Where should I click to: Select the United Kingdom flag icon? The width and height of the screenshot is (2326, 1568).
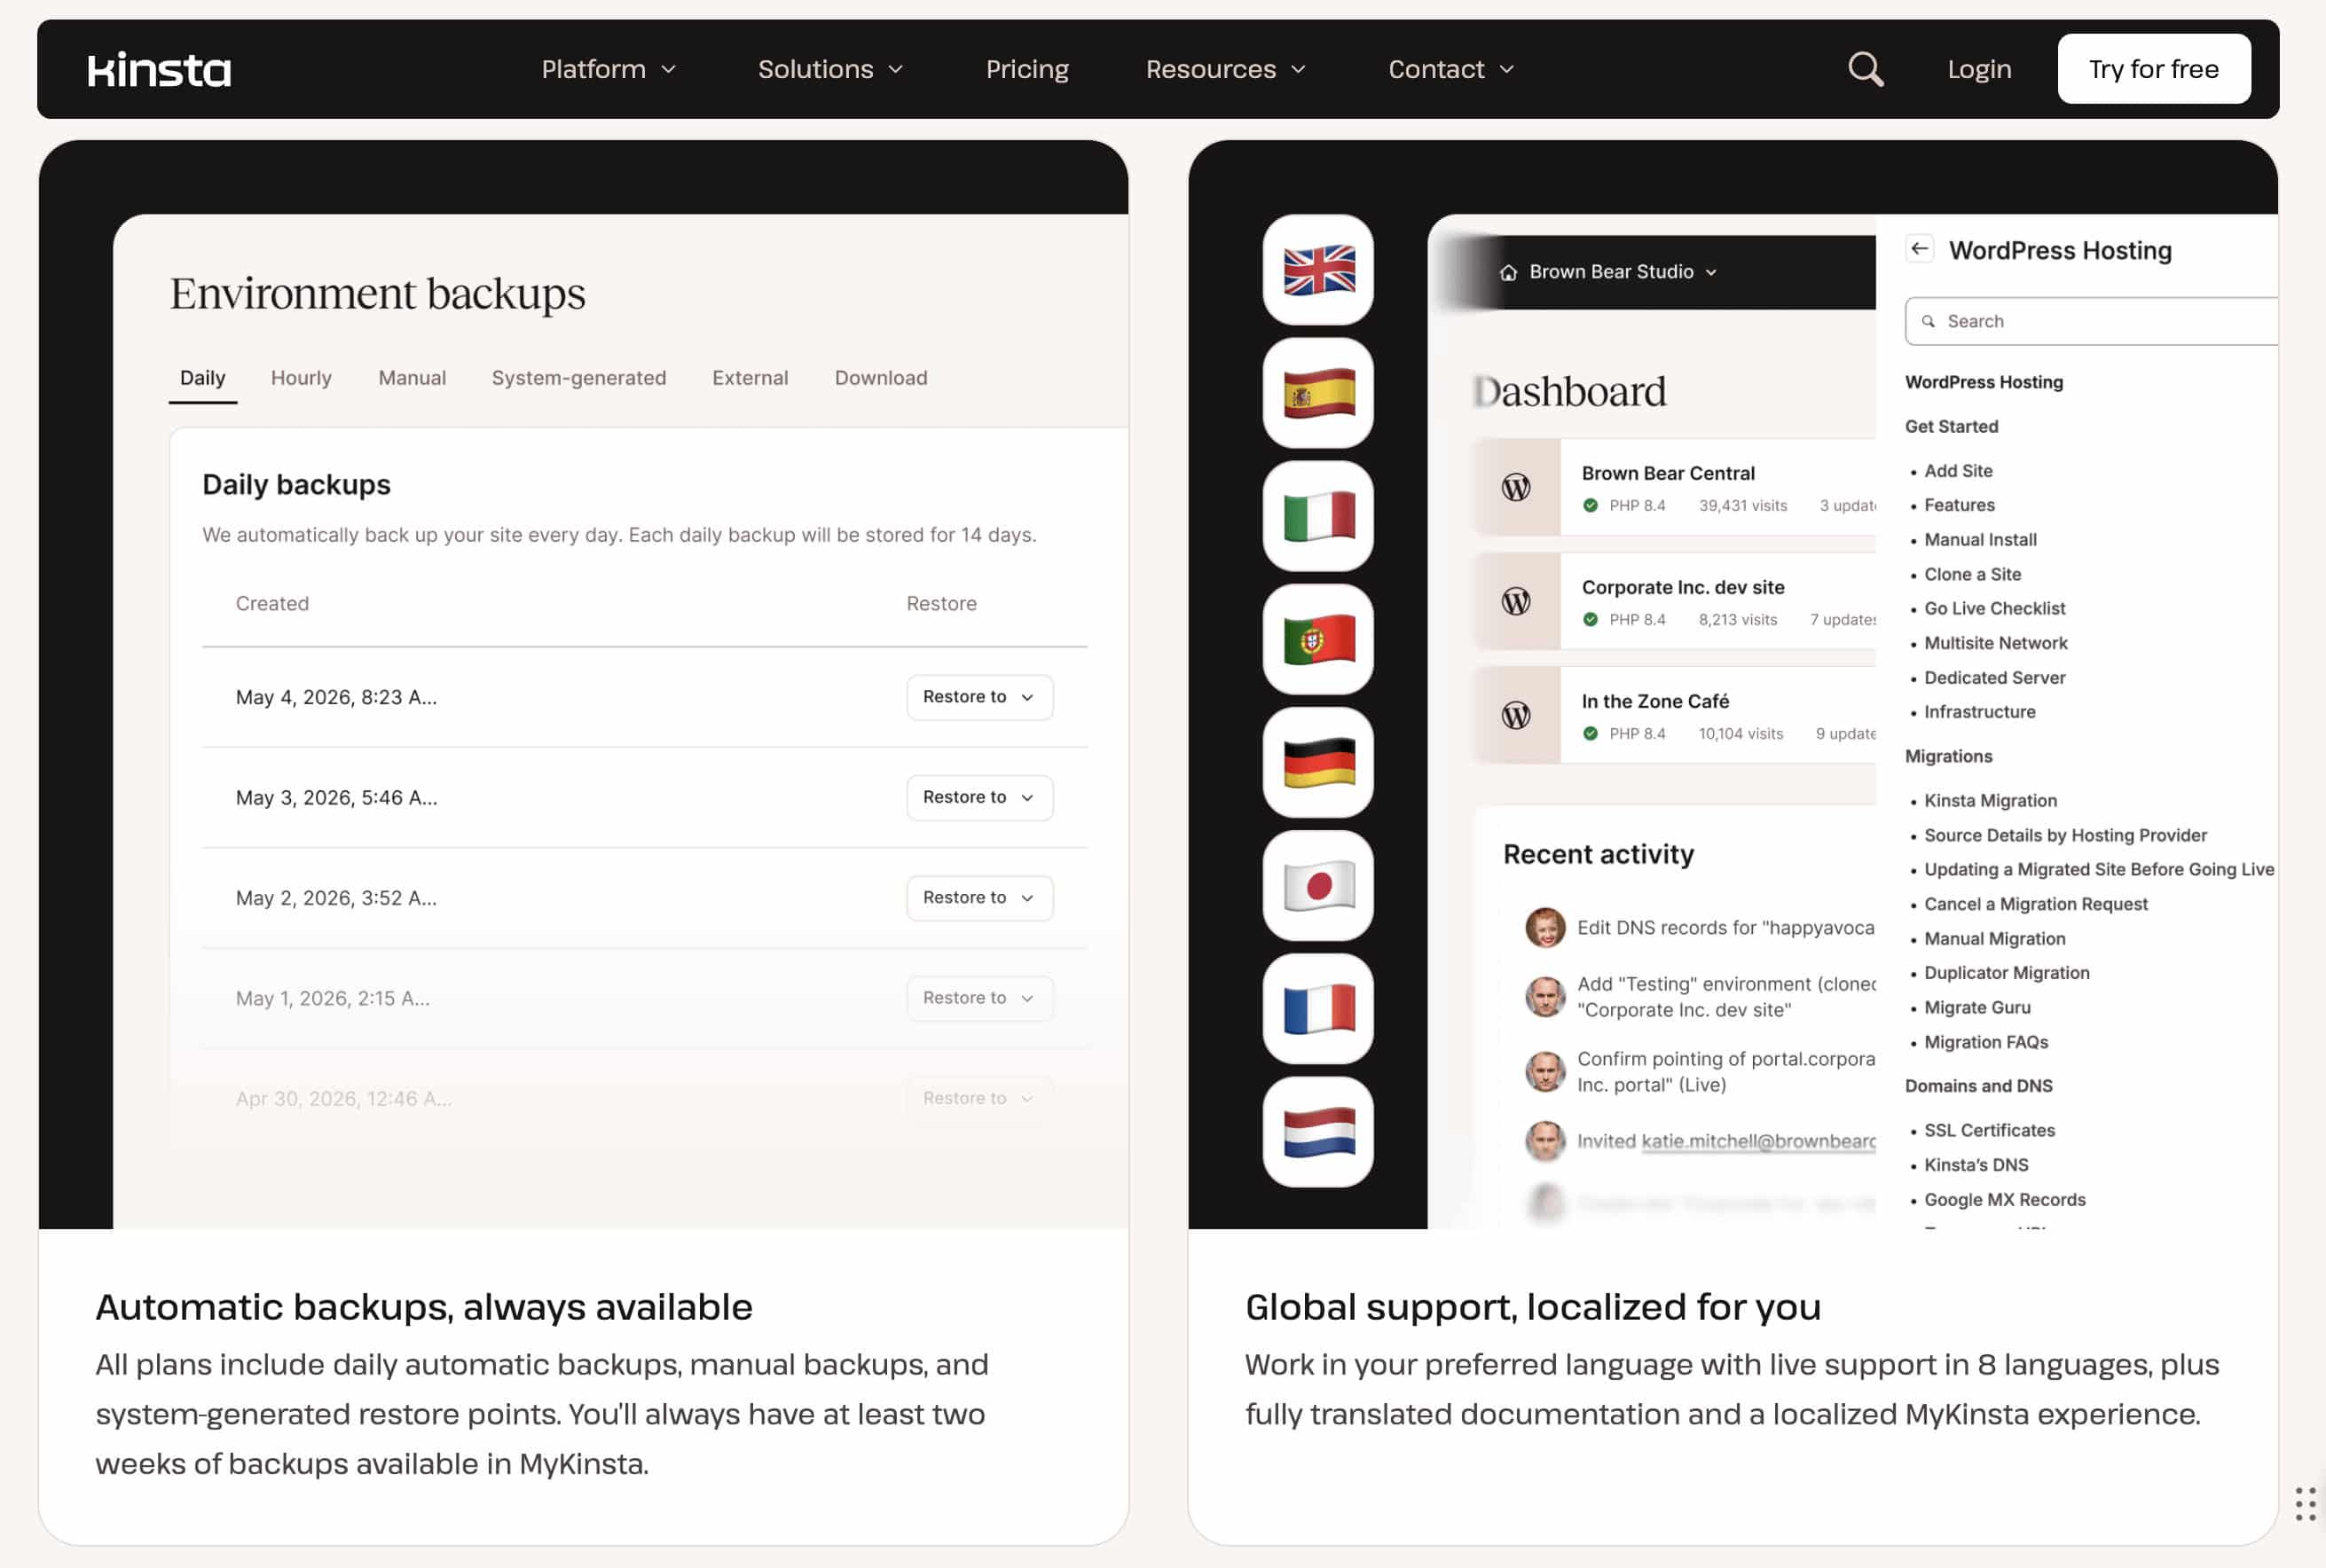(1318, 270)
